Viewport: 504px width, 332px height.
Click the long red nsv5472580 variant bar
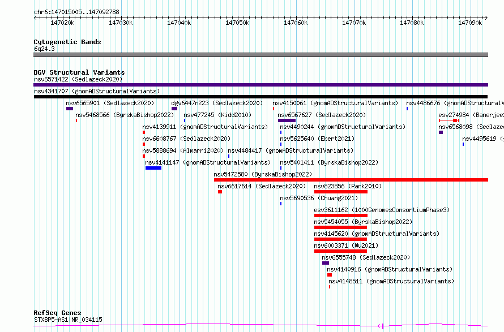point(351,180)
